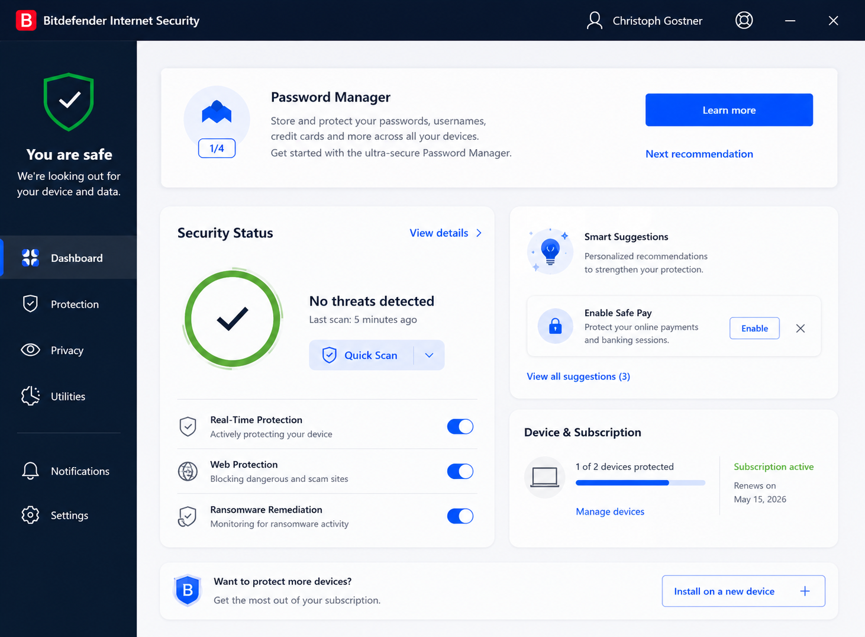Click the Real-Time Protection shield icon
The height and width of the screenshot is (637, 865).
tap(188, 426)
